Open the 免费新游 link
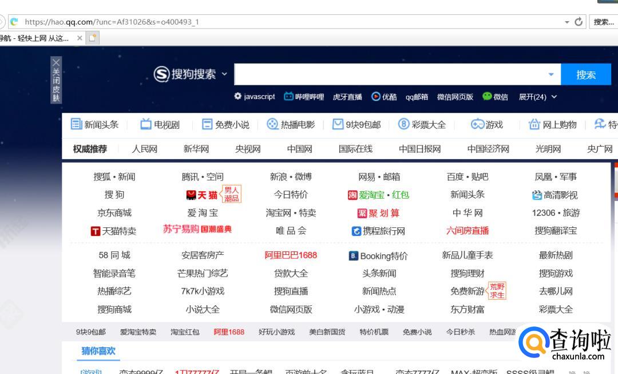 [x=468, y=291]
